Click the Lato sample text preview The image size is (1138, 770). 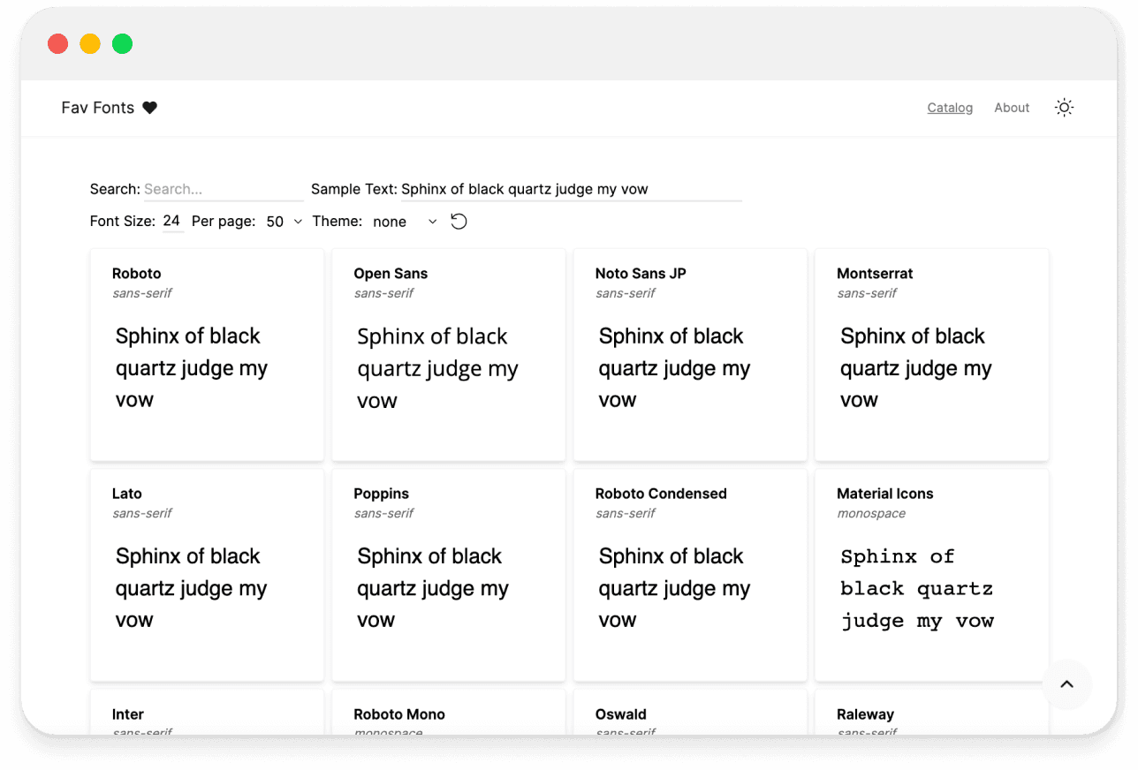click(x=192, y=588)
